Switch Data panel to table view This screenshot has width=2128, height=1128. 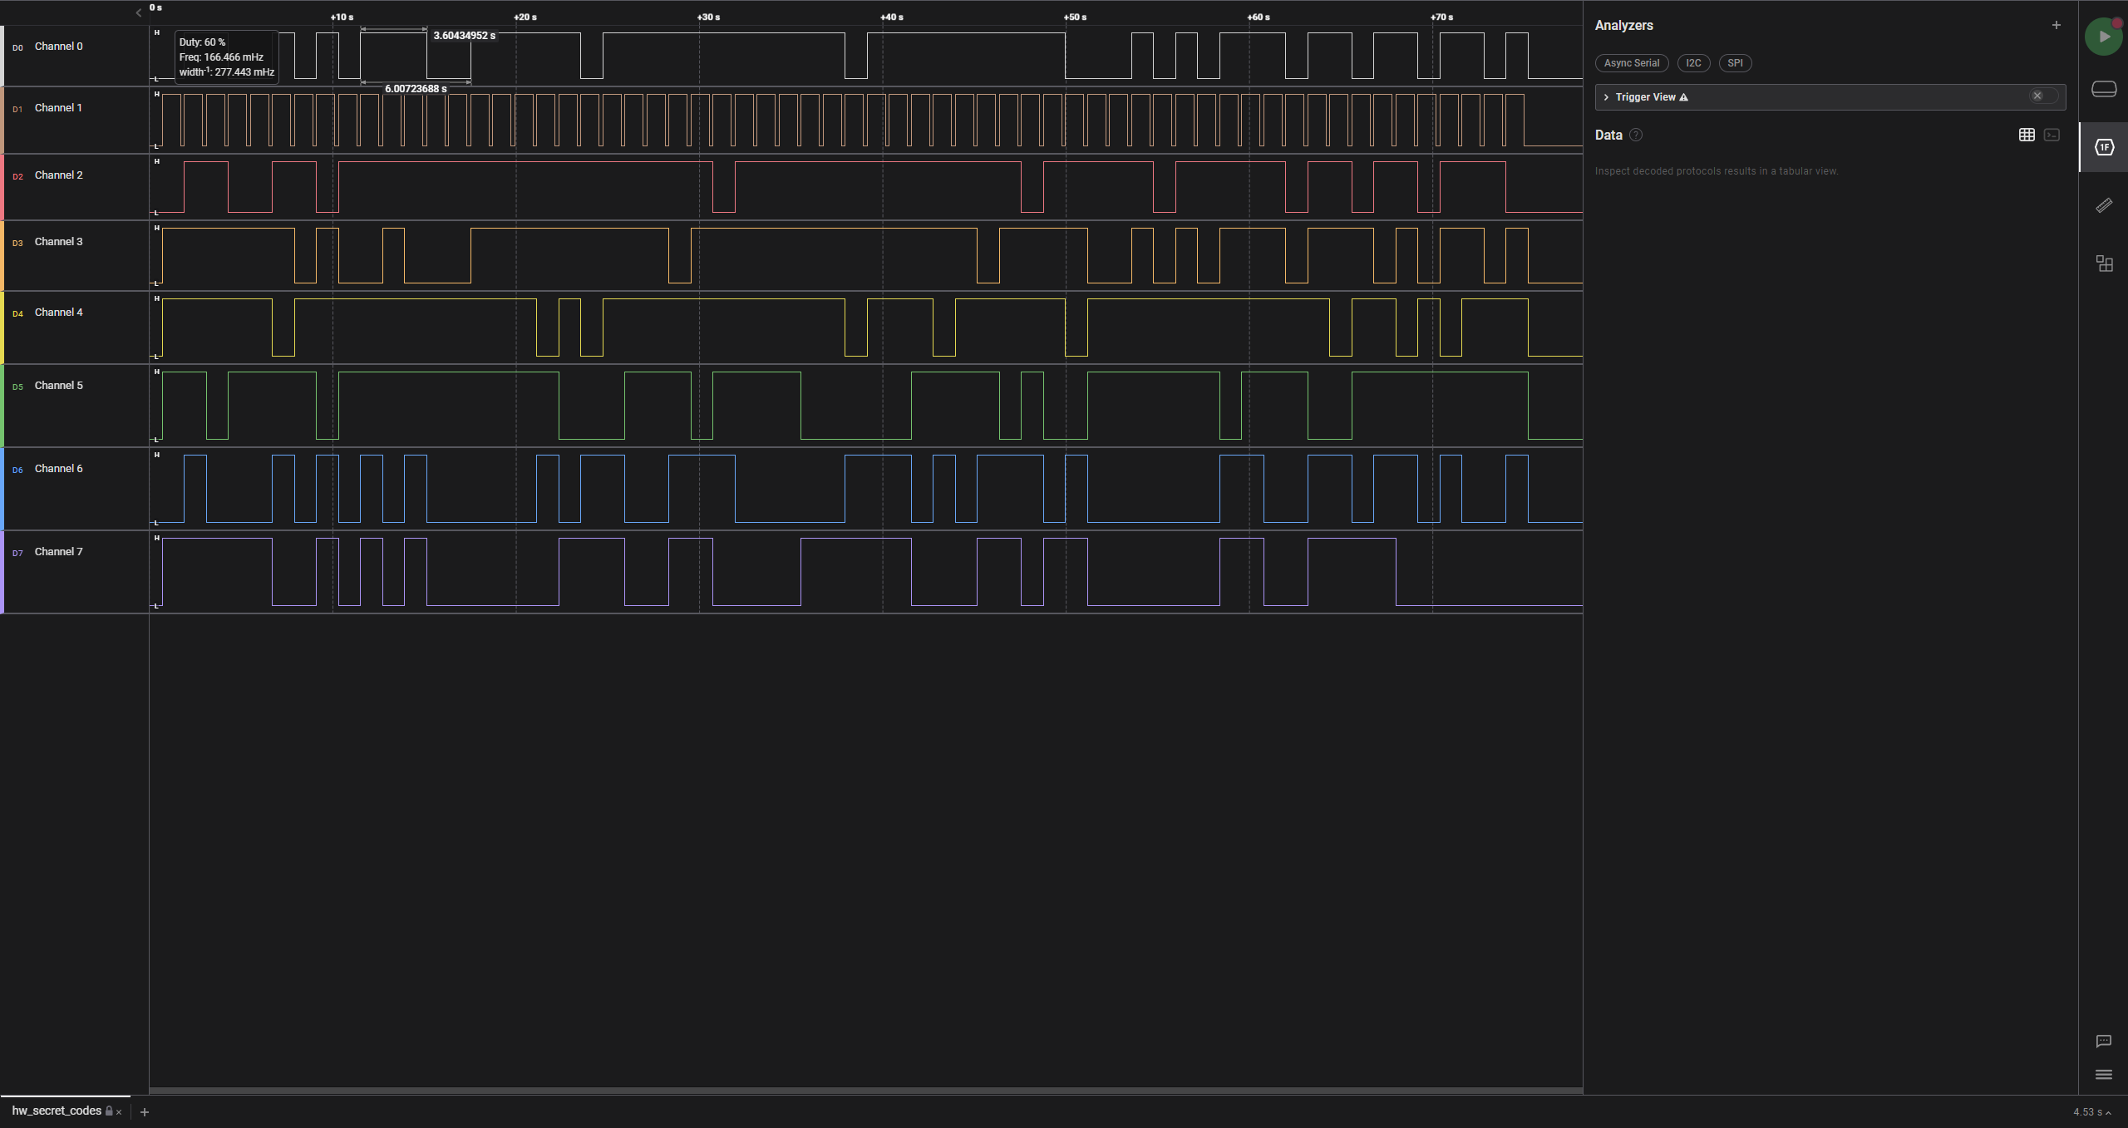click(2027, 135)
